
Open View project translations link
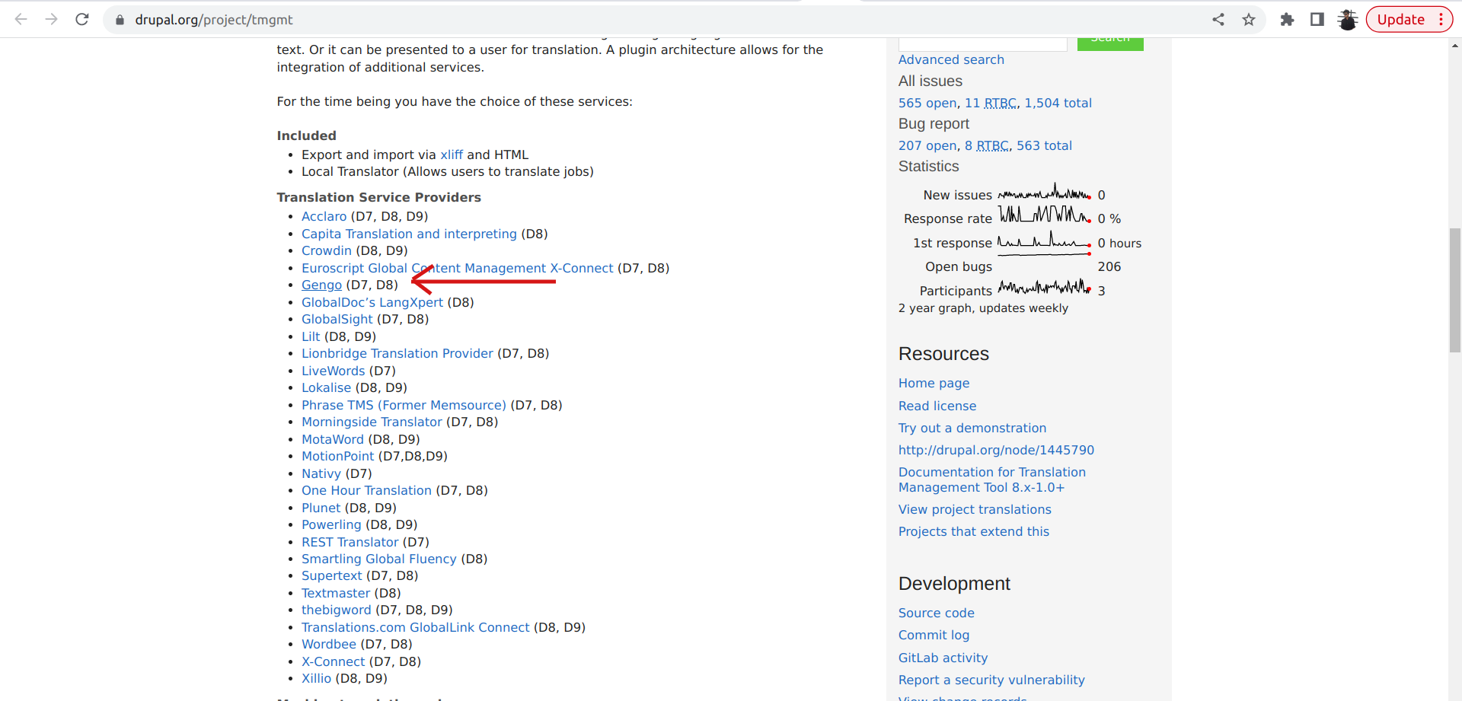pos(975,509)
